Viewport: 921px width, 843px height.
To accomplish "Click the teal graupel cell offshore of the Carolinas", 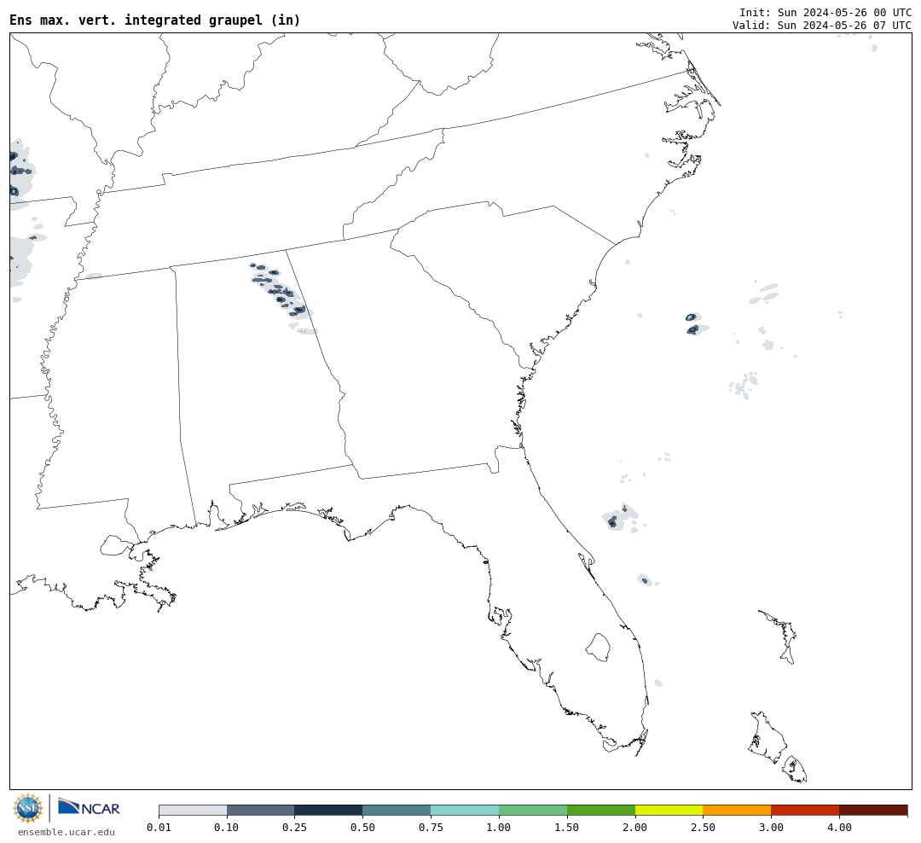I will [692, 317].
